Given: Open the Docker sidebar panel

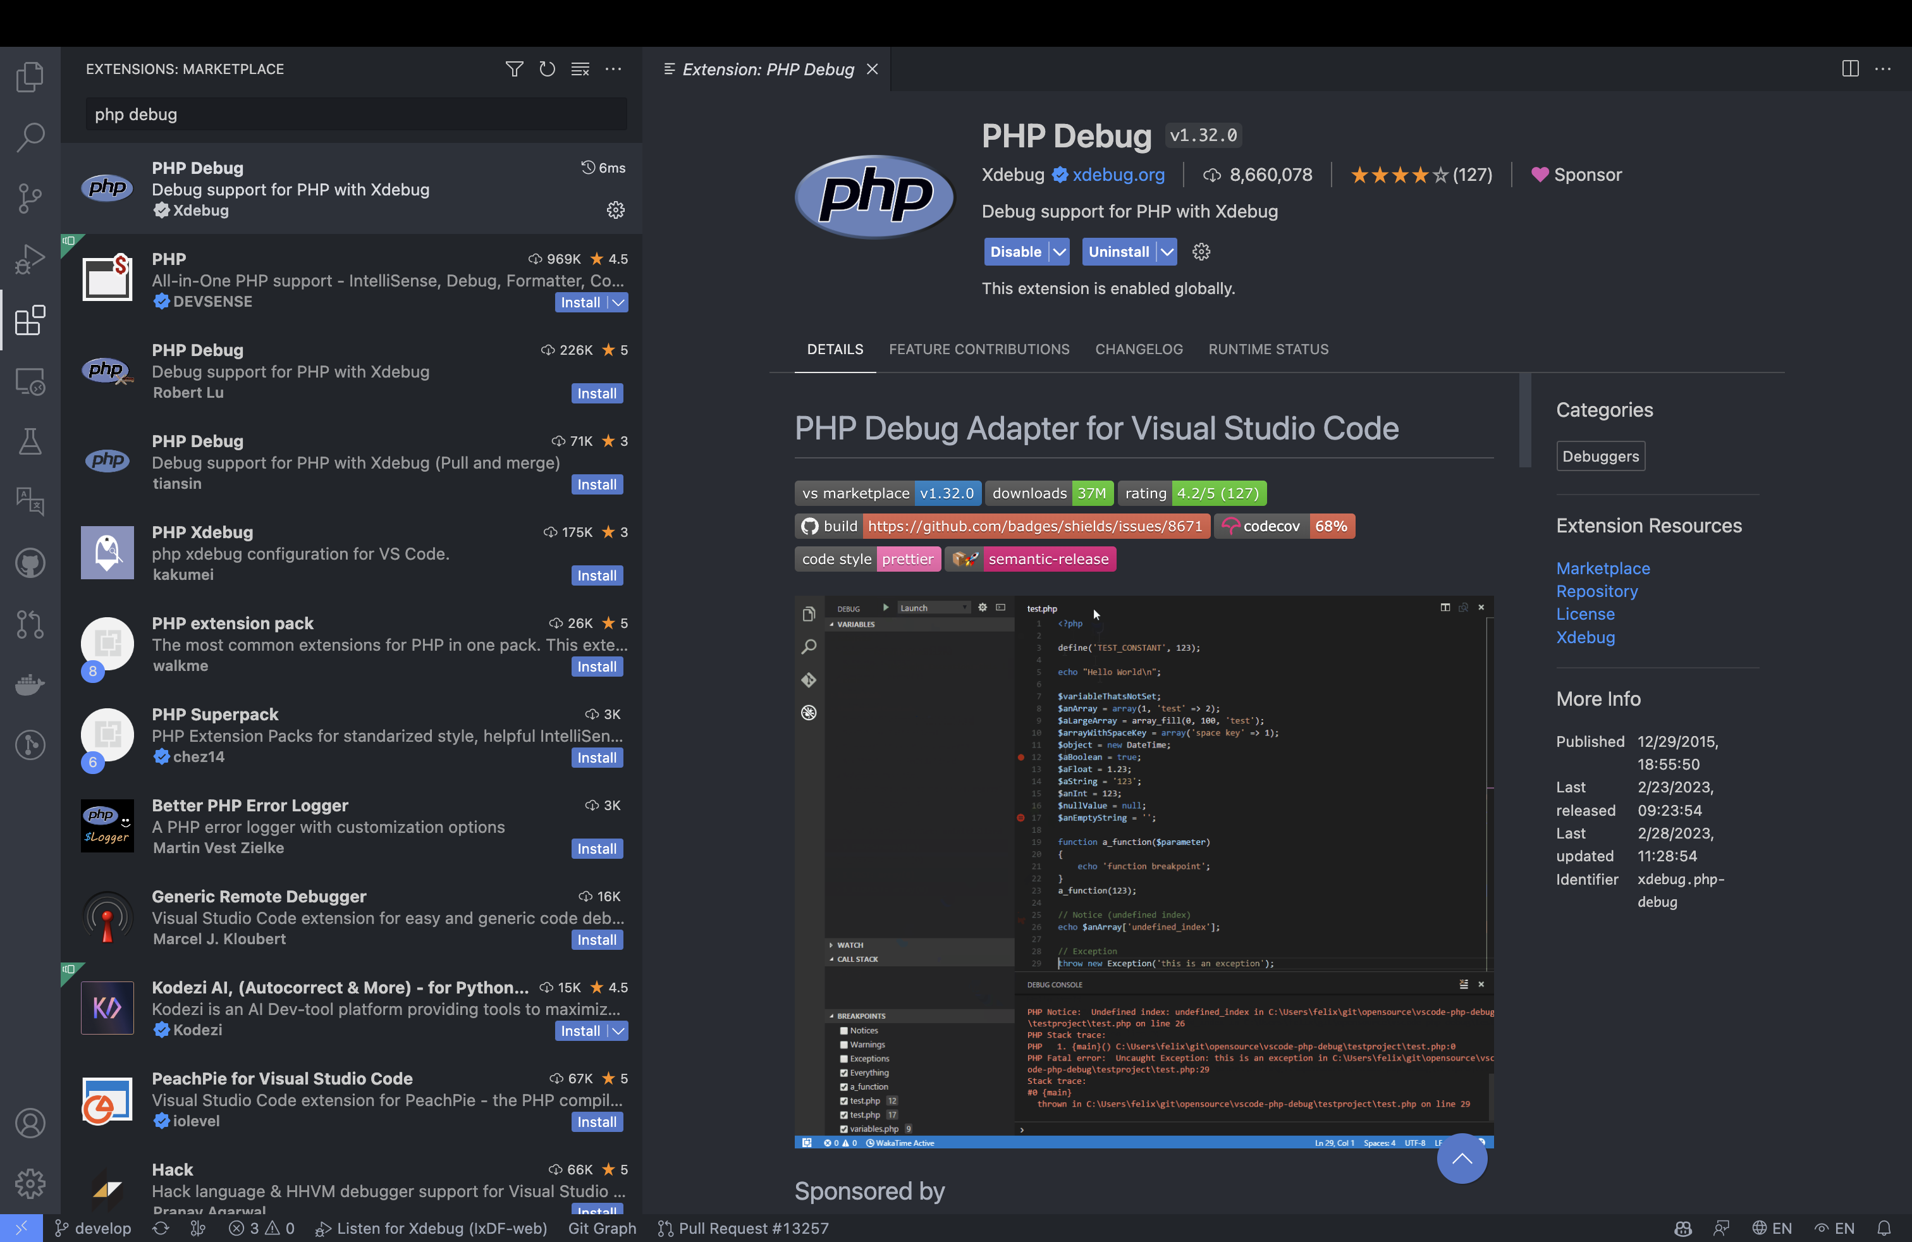Looking at the screenshot, I should point(30,684).
